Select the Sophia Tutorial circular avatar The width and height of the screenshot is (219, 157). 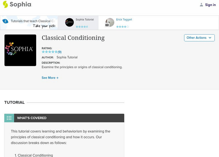point(70,22)
